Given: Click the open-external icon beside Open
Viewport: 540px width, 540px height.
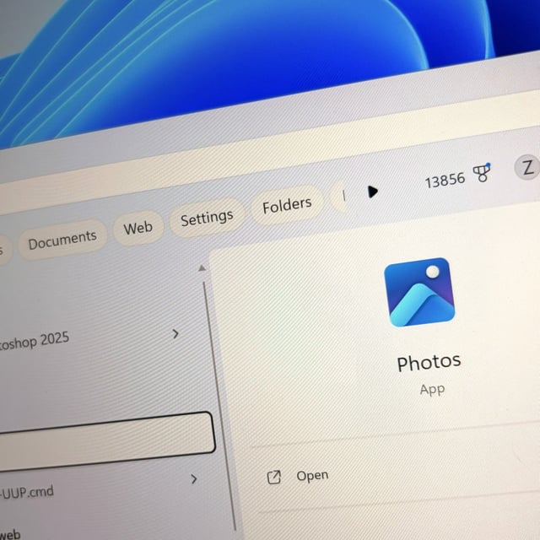Looking at the screenshot, I should pos(274,478).
